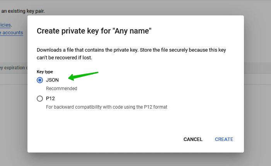
Task: Click the "Key type" section heading
Action: [45, 72]
